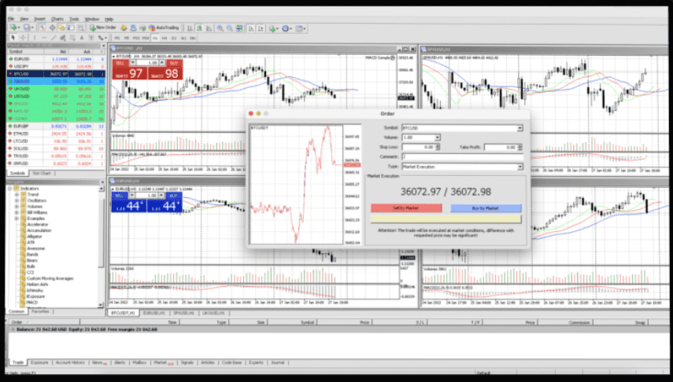The height and width of the screenshot is (382, 673).
Task: Switch chart to bar chart icon
Action: (190, 28)
